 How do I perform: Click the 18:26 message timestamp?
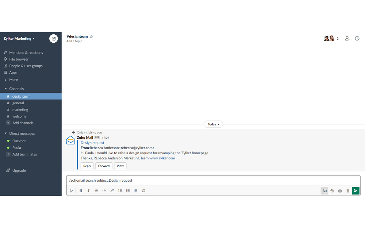click(105, 138)
